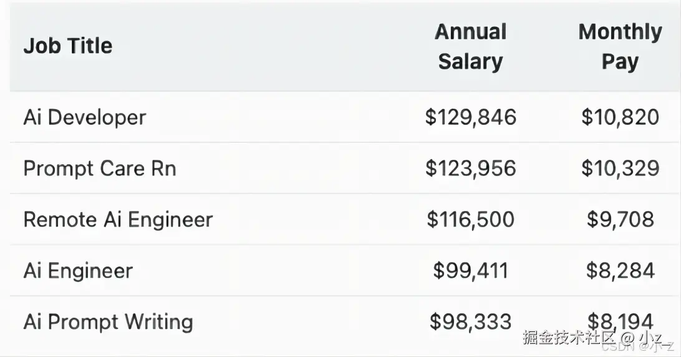Click the Job Title column header

[x=68, y=46]
